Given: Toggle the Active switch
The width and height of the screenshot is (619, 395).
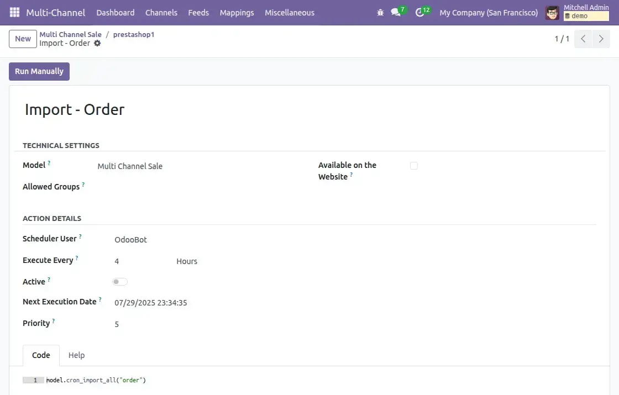Looking at the screenshot, I should coord(119,282).
